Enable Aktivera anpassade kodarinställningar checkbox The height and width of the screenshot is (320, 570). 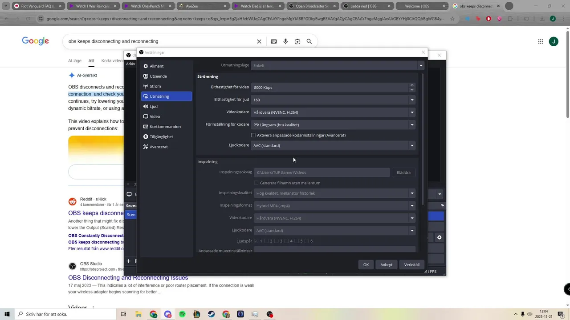[253, 135]
